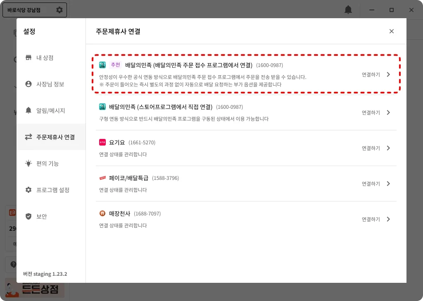Click the person icon for 사장님 정보
Screen dimensions: 423x301
tap(29, 84)
